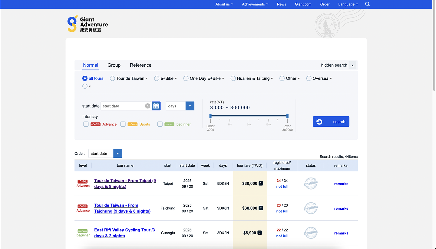
Task: Switch to the Group tab
Action: click(x=114, y=65)
